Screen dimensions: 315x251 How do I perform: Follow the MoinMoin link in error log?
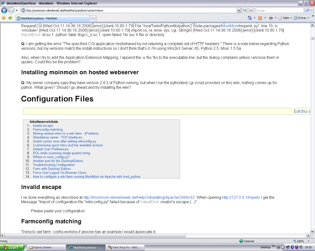tap(230, 26)
